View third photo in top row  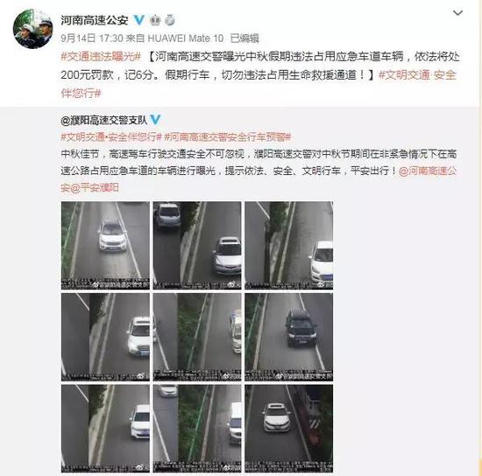tap(289, 245)
